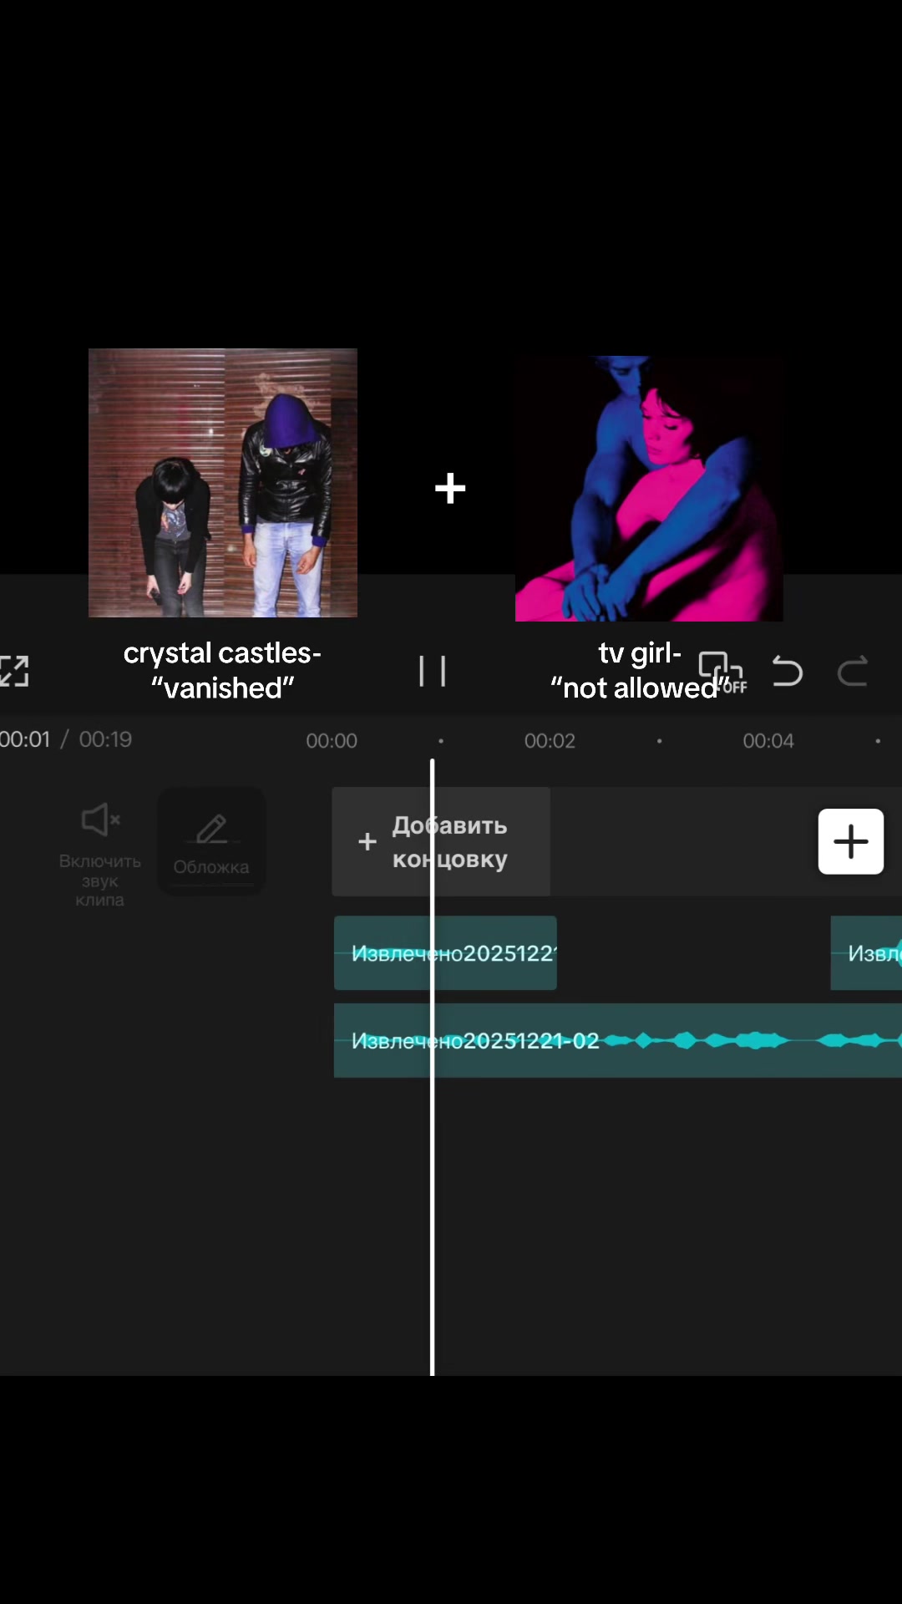
Task: Toggle the OFF display mode icon
Action: (x=722, y=673)
